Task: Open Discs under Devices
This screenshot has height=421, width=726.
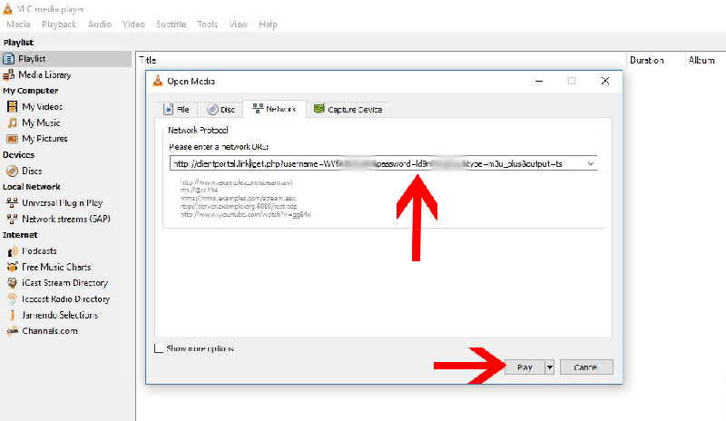Action: [x=32, y=171]
